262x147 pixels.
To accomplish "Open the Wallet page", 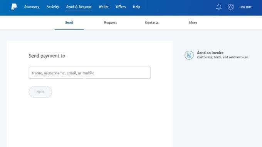I will 104,7.
